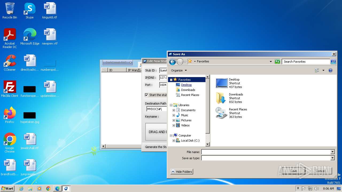
Task: Click the Back arrow in Save As dialog
Action: click(x=173, y=62)
